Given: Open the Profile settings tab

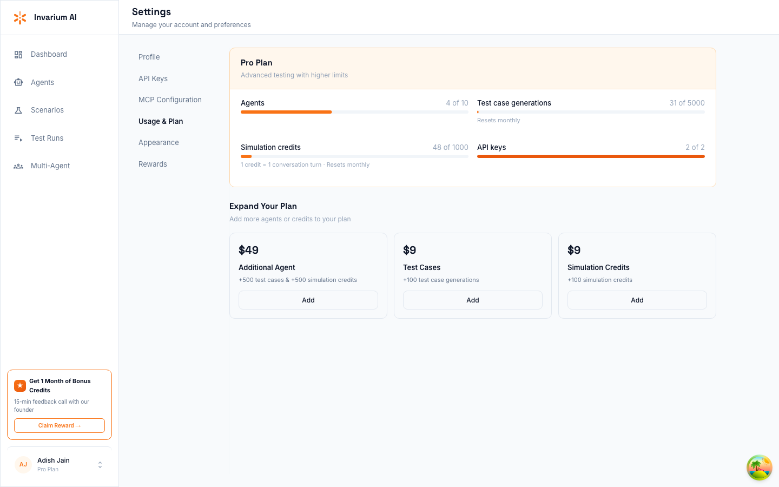Looking at the screenshot, I should 149,57.
